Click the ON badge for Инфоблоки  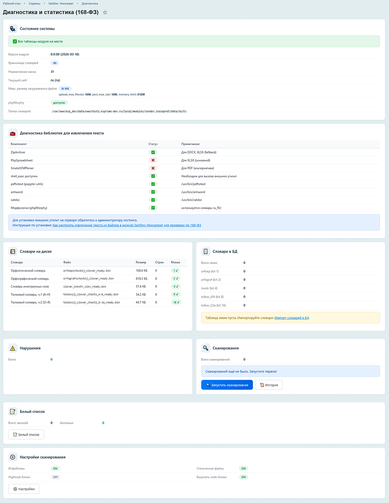(x=55, y=468)
